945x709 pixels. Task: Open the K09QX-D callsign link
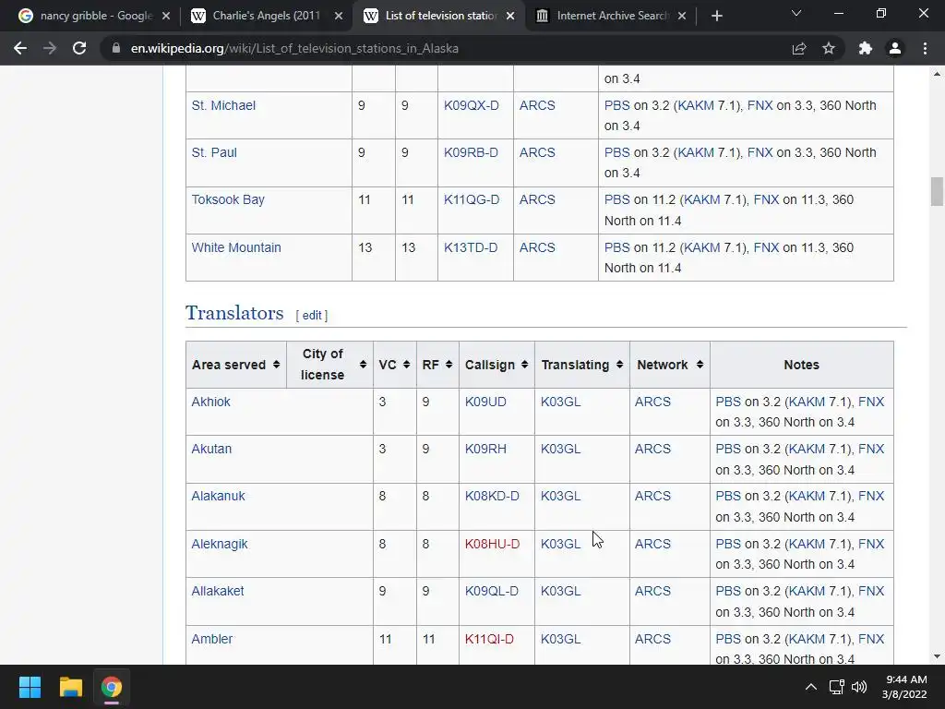click(x=472, y=105)
